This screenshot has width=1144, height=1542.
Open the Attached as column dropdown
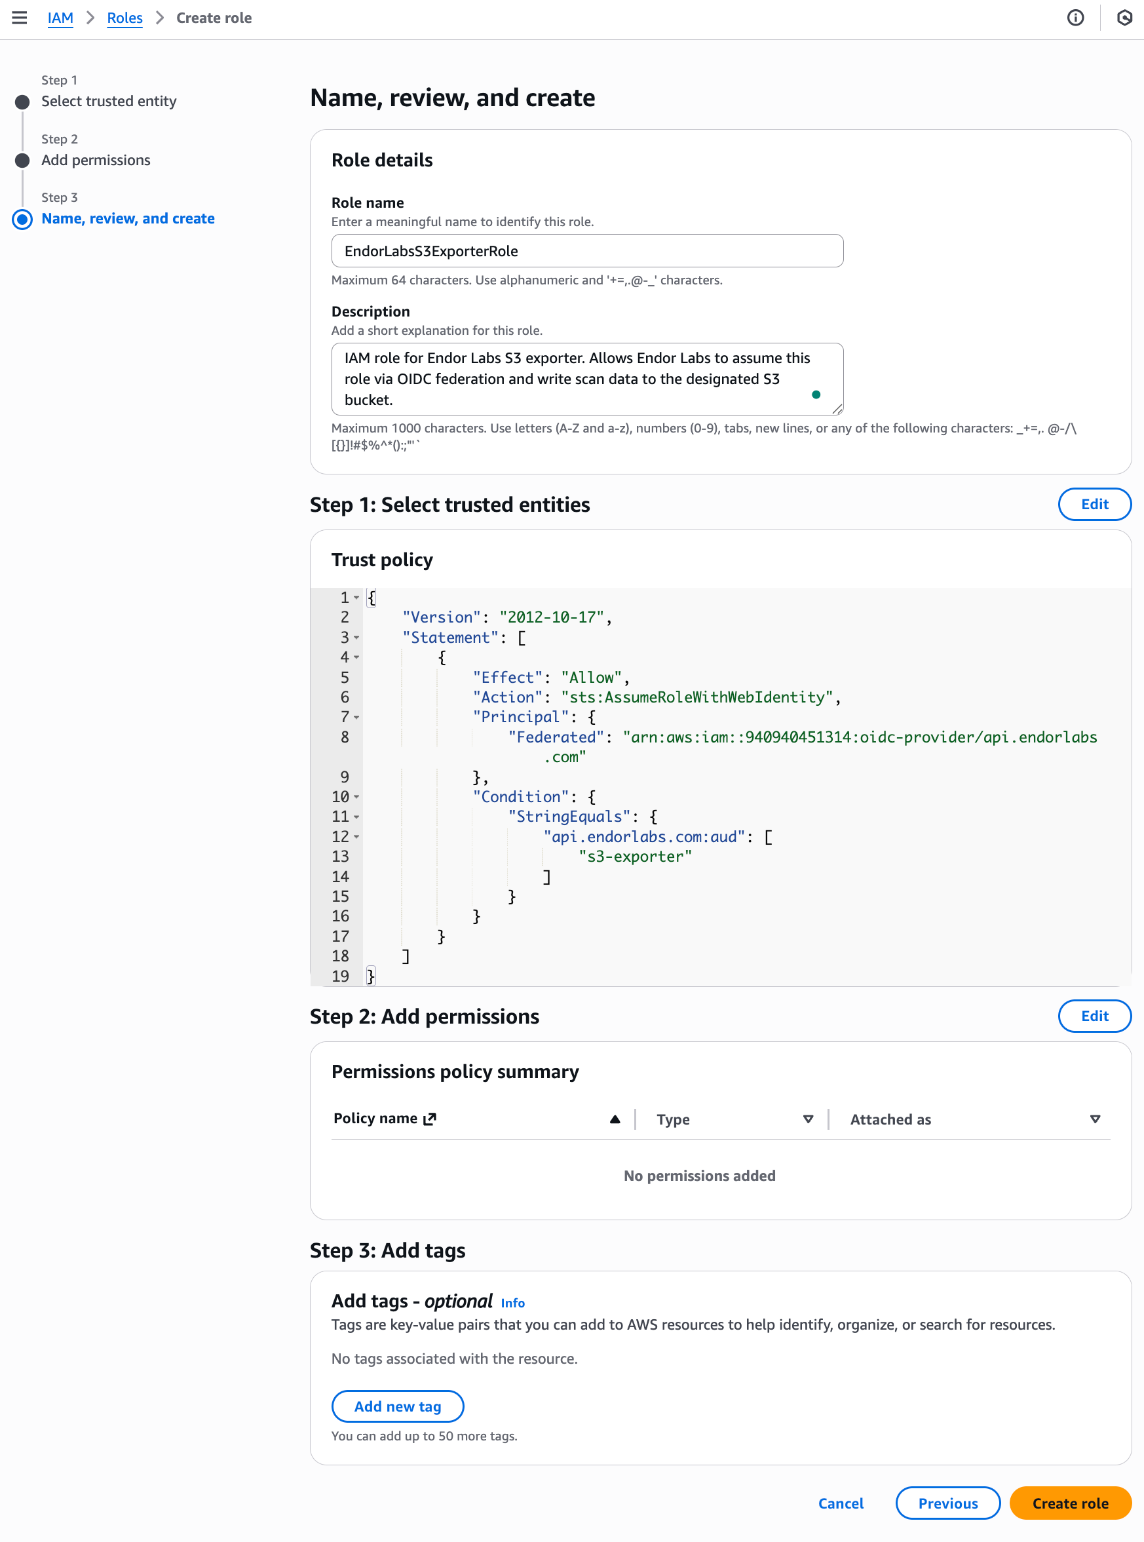point(1095,1119)
